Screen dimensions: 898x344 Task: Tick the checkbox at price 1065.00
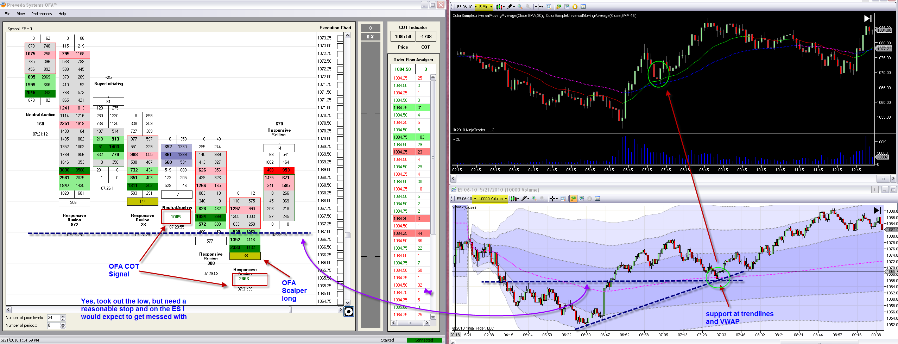(340, 294)
